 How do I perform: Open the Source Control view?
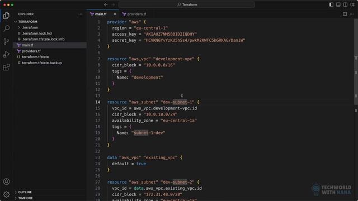click(x=6, y=41)
